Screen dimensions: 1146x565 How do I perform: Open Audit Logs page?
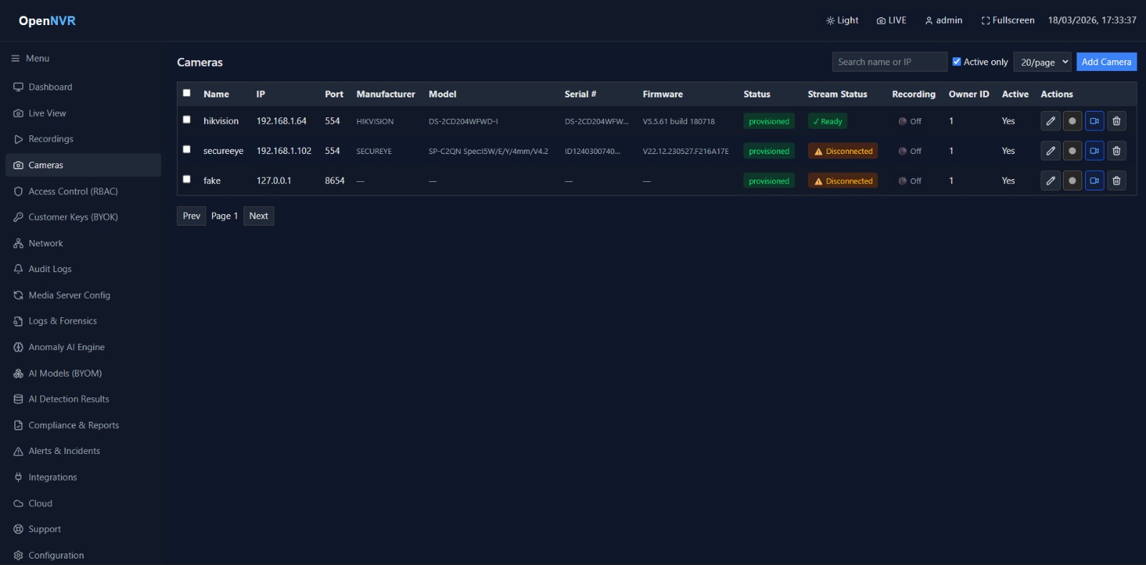[x=83, y=269]
